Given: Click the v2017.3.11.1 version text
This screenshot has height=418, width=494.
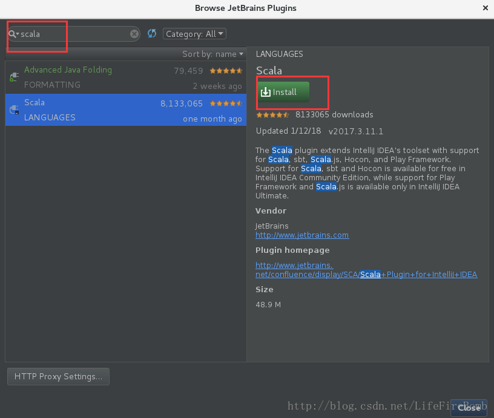Looking at the screenshot, I should point(356,131).
